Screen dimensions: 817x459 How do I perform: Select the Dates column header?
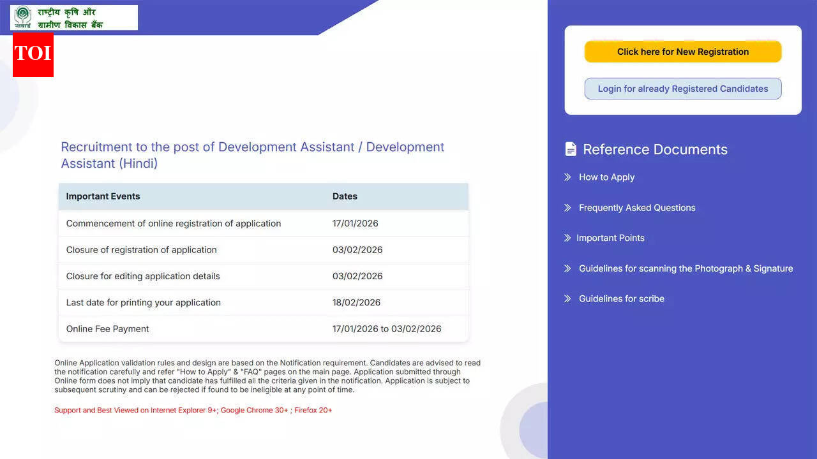[345, 196]
